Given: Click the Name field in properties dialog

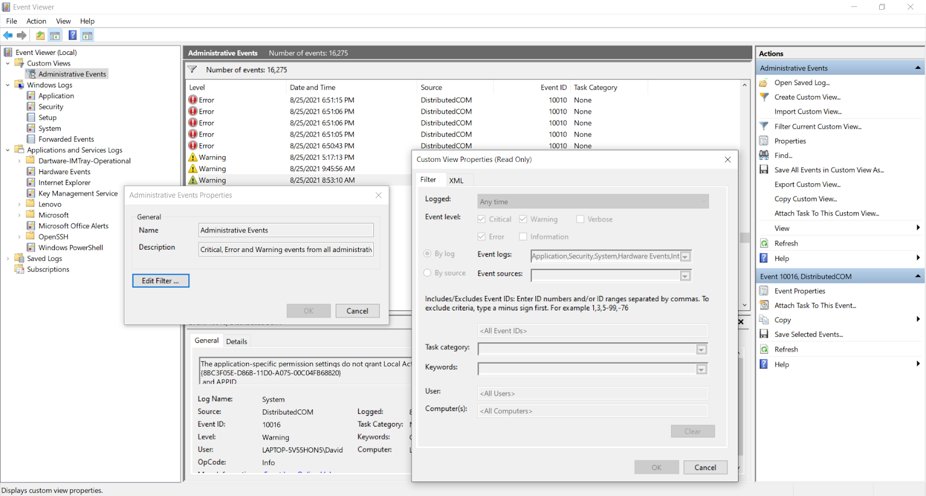Looking at the screenshot, I should point(286,230).
